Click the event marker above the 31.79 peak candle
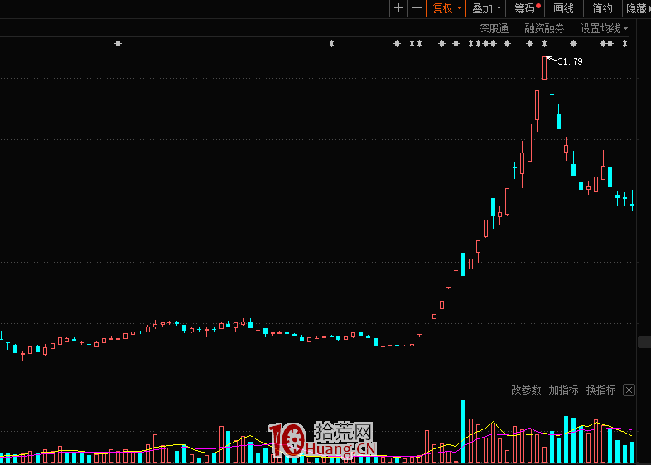The width and height of the screenshot is (651, 465). coord(545,44)
